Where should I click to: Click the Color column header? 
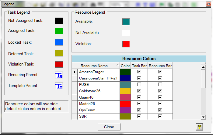coord(125,66)
